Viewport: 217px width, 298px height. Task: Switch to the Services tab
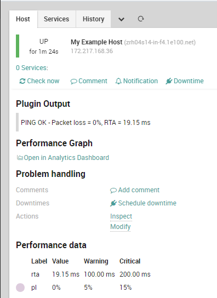click(56, 19)
